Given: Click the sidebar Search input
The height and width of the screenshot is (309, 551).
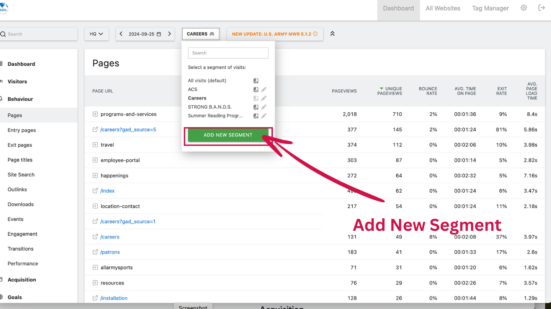Looking at the screenshot, I should point(39,34).
